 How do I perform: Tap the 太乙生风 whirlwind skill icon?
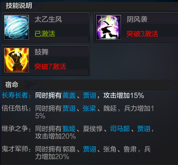tap(16, 27)
